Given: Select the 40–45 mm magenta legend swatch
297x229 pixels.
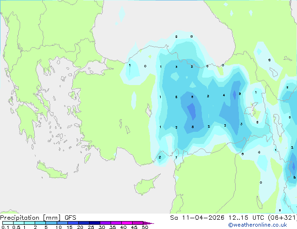Looking at the screenshot, I should (127, 223).
